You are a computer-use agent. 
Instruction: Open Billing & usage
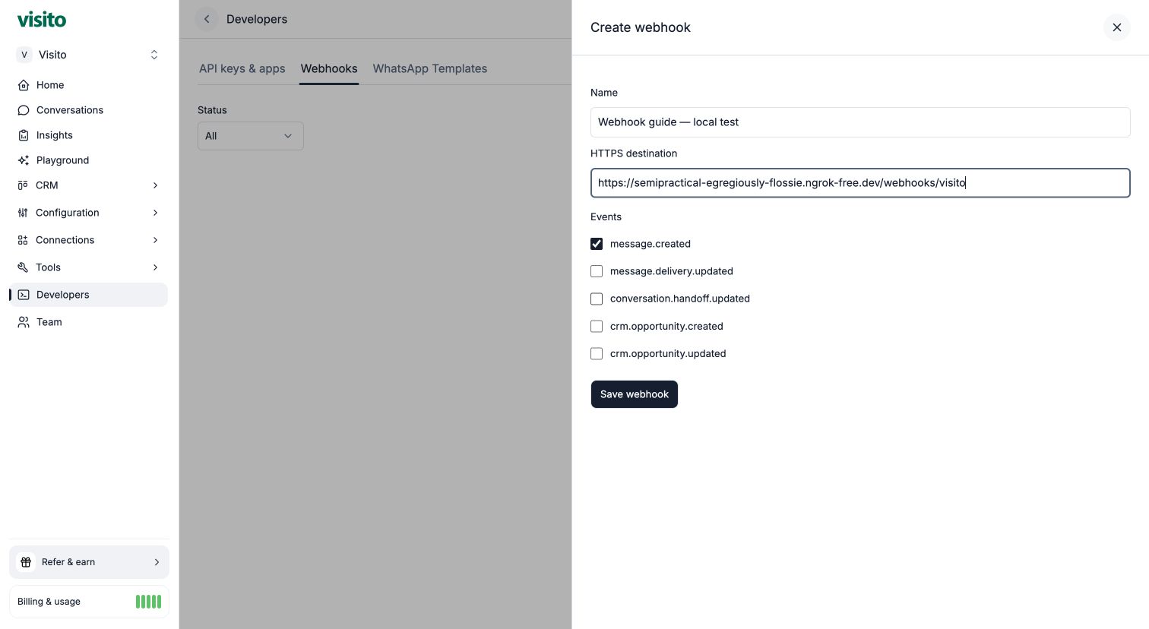pyautogui.click(x=89, y=602)
